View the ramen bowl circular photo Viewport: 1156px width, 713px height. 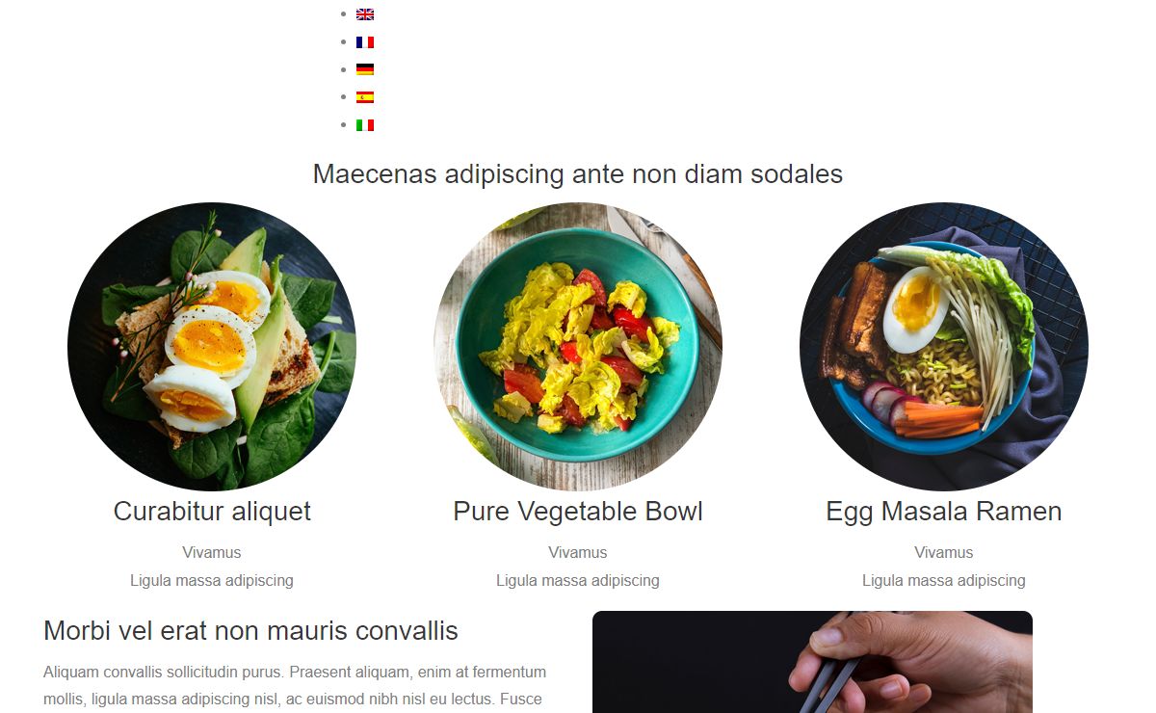[944, 347]
